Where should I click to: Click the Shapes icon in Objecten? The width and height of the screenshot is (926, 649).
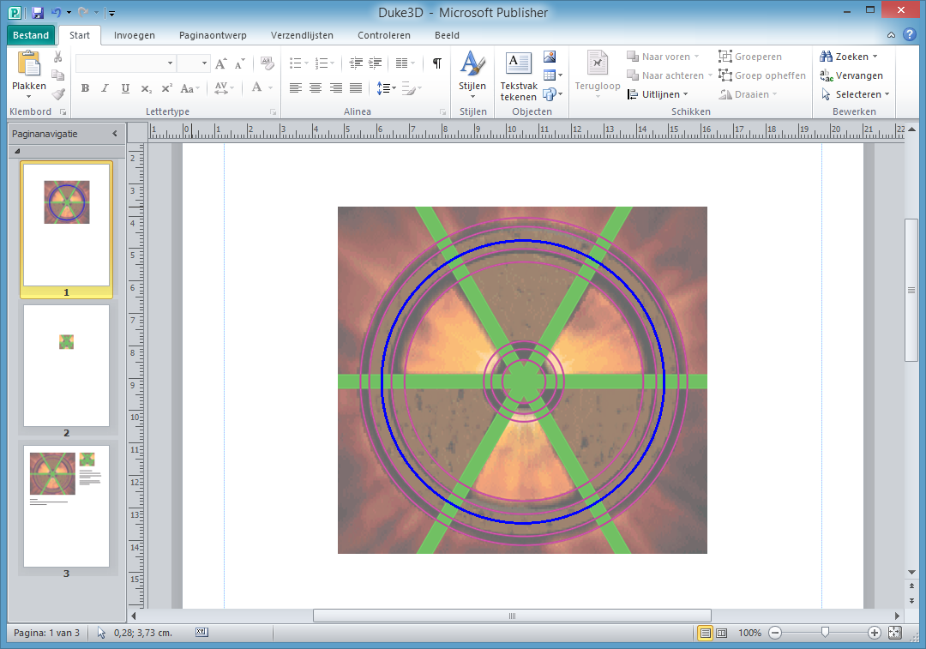click(550, 94)
